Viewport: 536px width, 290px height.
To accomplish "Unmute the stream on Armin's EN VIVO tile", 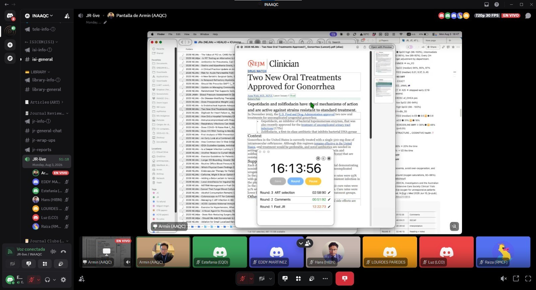I will (128, 262).
